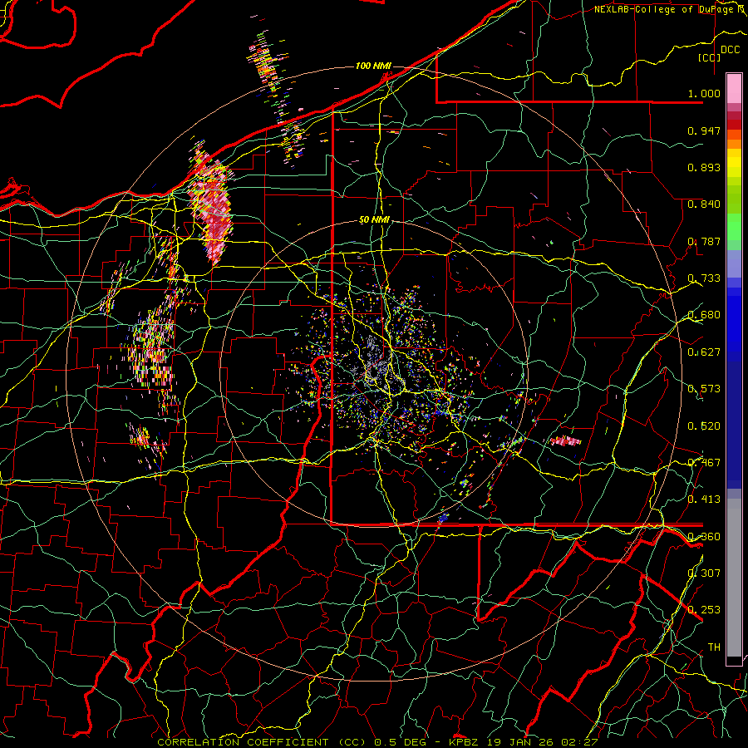Click the NEXLAB-College of DuPage credit text
The image size is (748, 748).
[669, 9]
